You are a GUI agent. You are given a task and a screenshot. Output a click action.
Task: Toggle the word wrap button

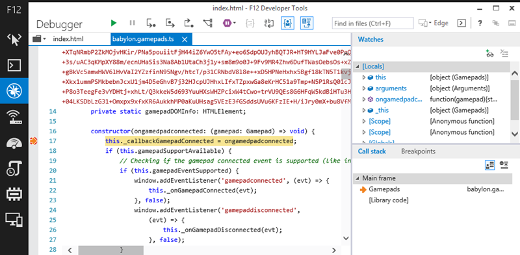pyautogui.click(x=268, y=23)
